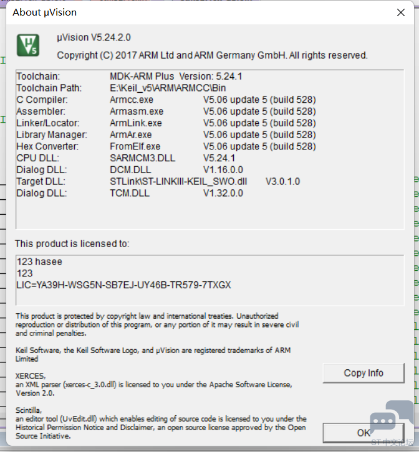Click the 'protected by copyright law' notice paragraph
This screenshot has height=452, width=419.
coord(157,324)
